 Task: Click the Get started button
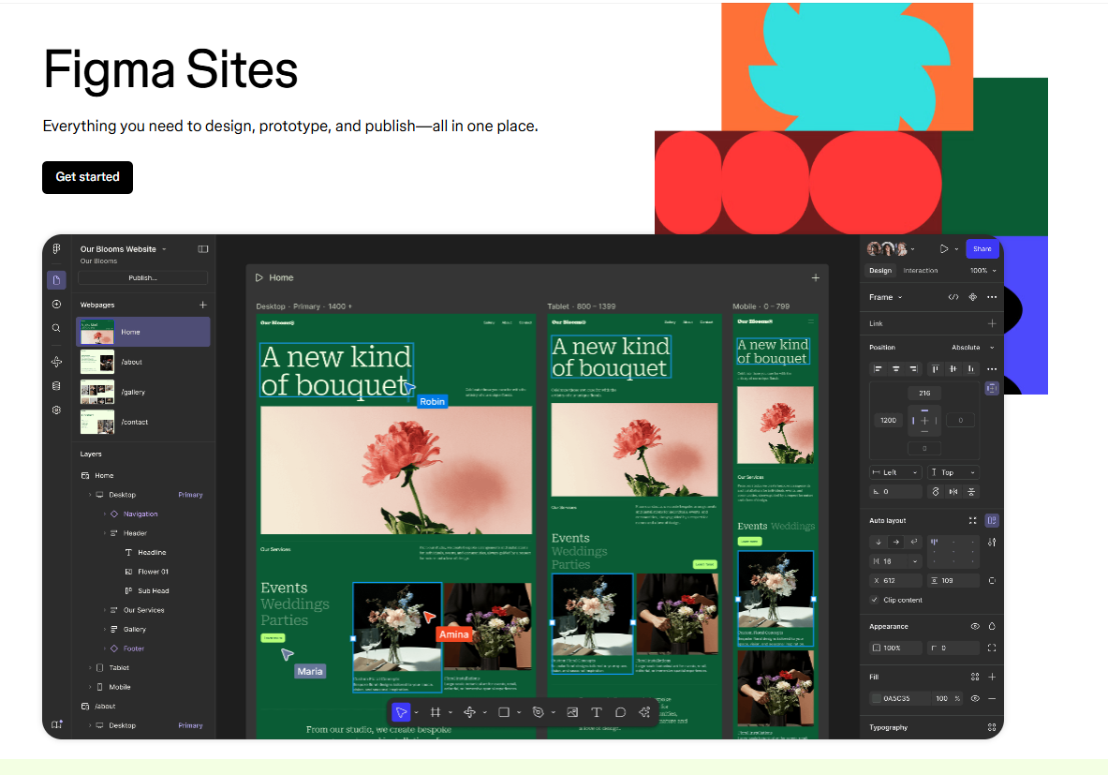coord(88,177)
